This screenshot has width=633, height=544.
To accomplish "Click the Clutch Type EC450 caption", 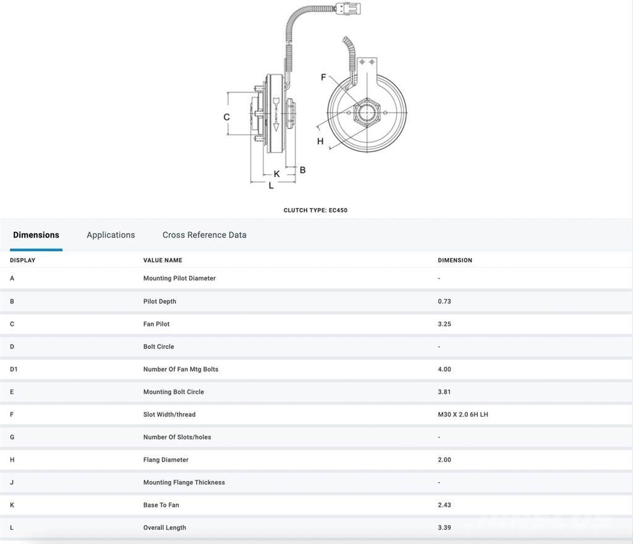I will tap(315, 211).
